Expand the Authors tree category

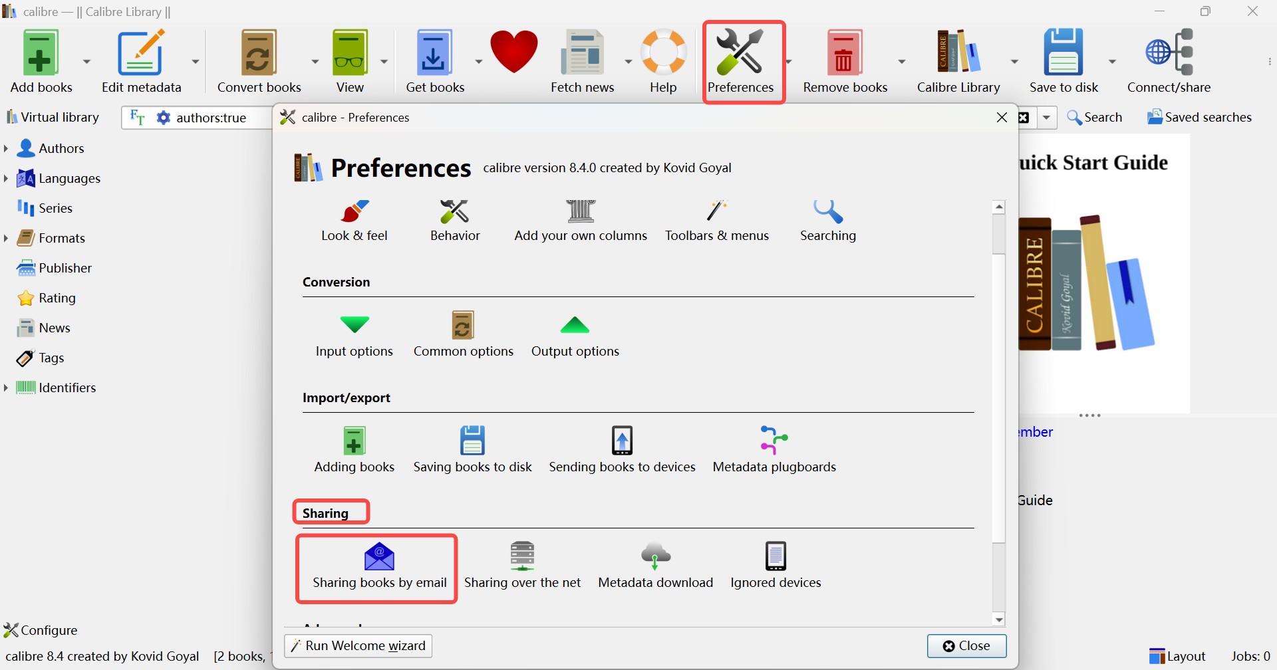click(x=7, y=148)
